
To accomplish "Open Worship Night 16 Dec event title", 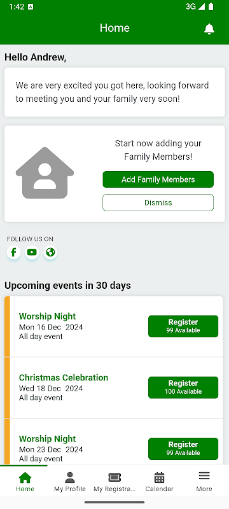I will pyautogui.click(x=47, y=316).
